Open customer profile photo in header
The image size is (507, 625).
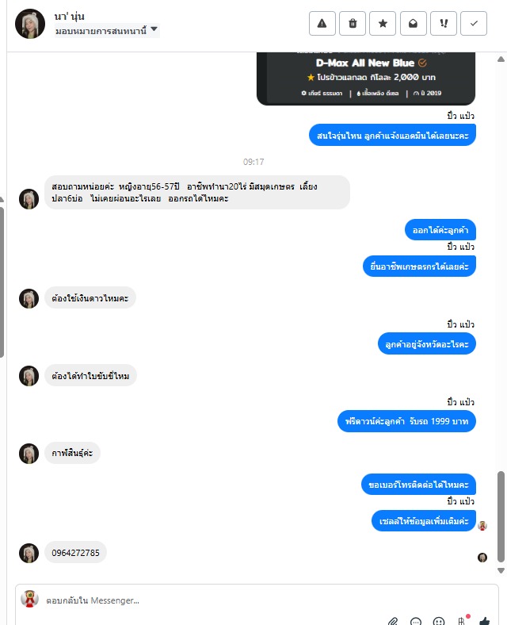(30, 24)
